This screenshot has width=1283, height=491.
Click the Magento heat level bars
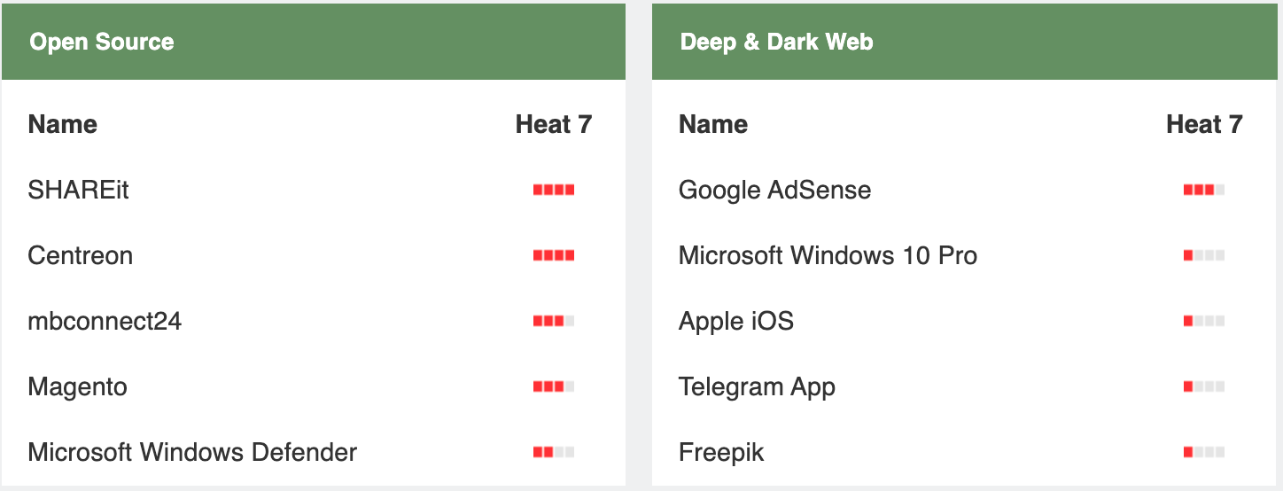pyautogui.click(x=554, y=386)
